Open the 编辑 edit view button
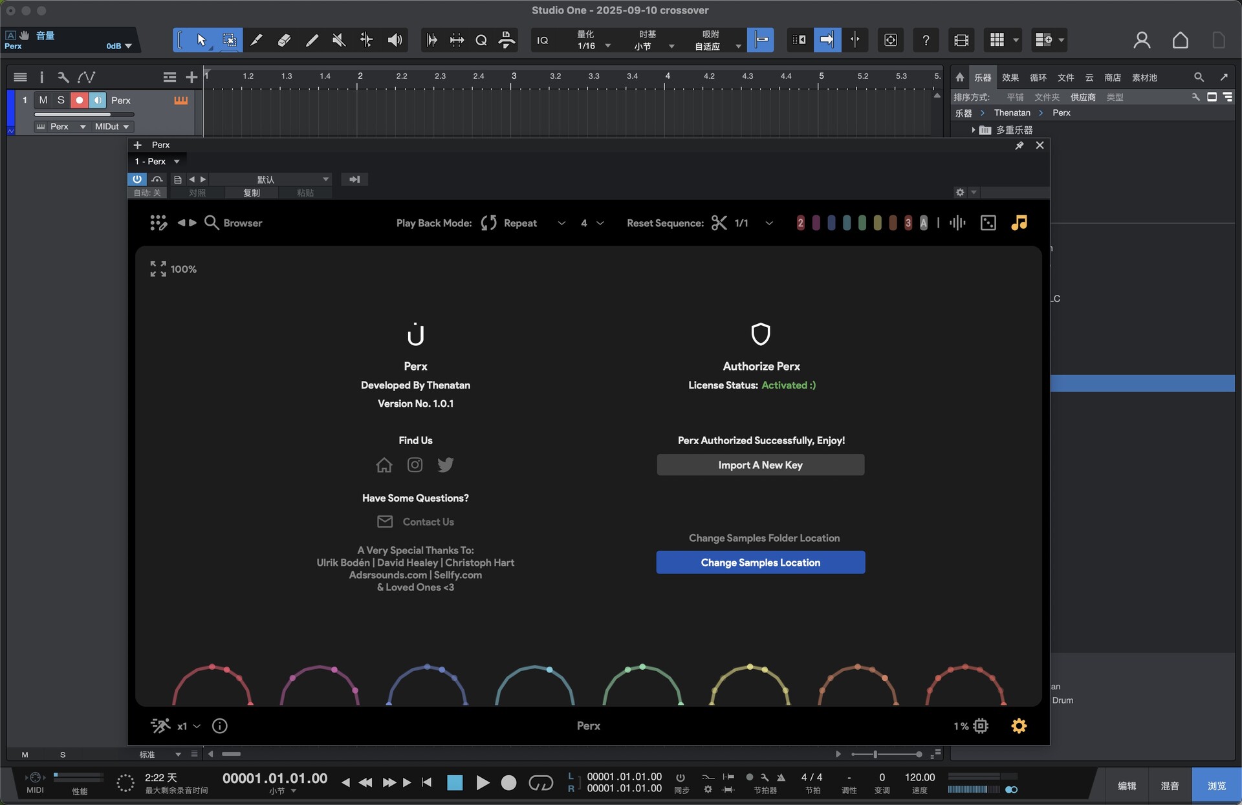This screenshot has width=1242, height=805. (1127, 786)
